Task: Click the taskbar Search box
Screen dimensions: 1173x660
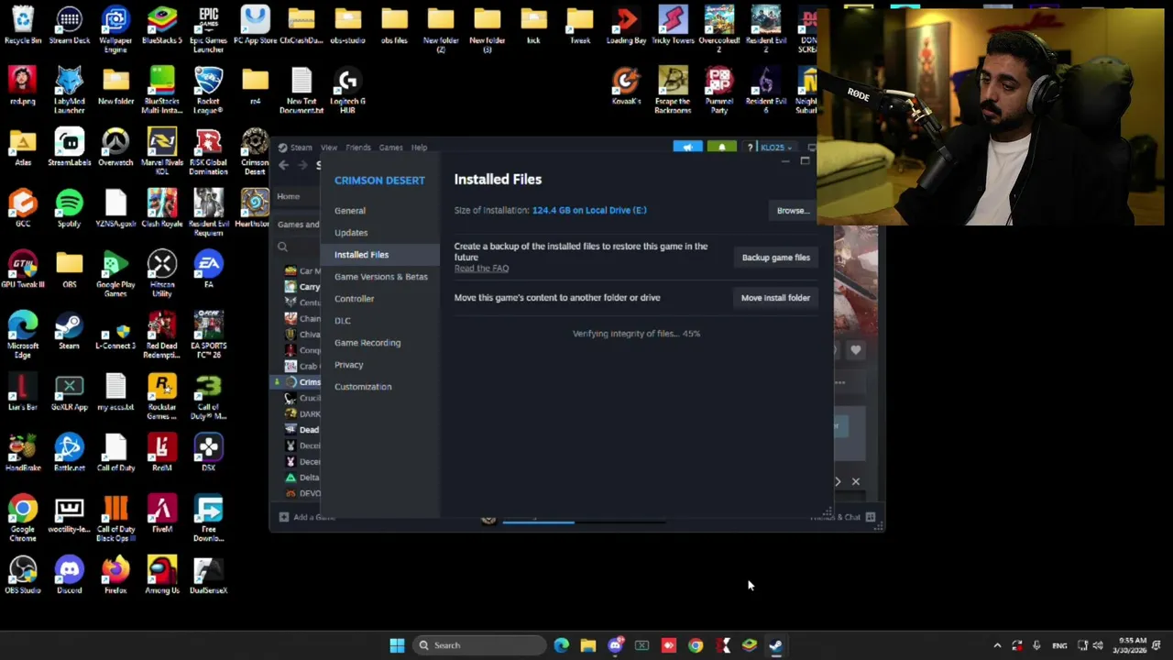Action: point(478,645)
